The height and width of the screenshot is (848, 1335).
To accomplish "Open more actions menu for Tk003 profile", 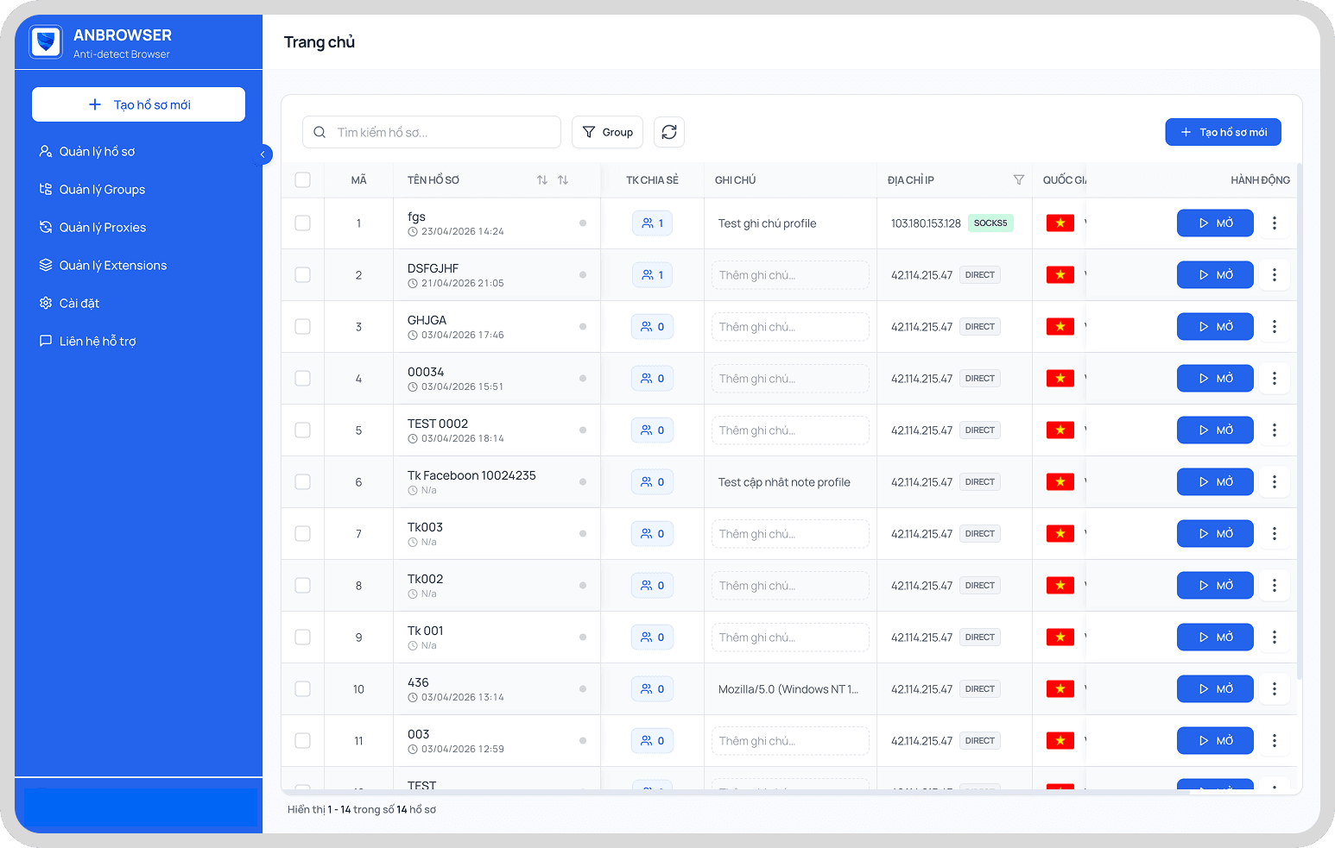I will click(1275, 534).
